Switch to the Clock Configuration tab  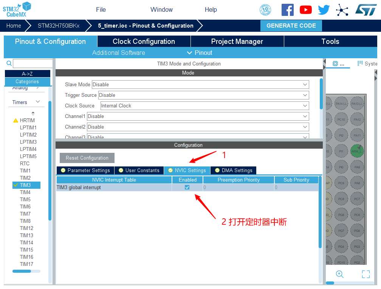(x=144, y=42)
